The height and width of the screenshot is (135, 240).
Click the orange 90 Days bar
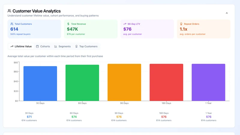pos(124,82)
